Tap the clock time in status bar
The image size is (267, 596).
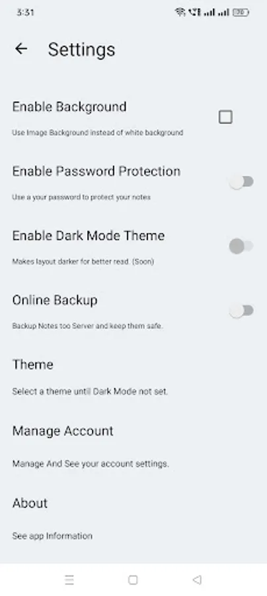[x=26, y=12]
